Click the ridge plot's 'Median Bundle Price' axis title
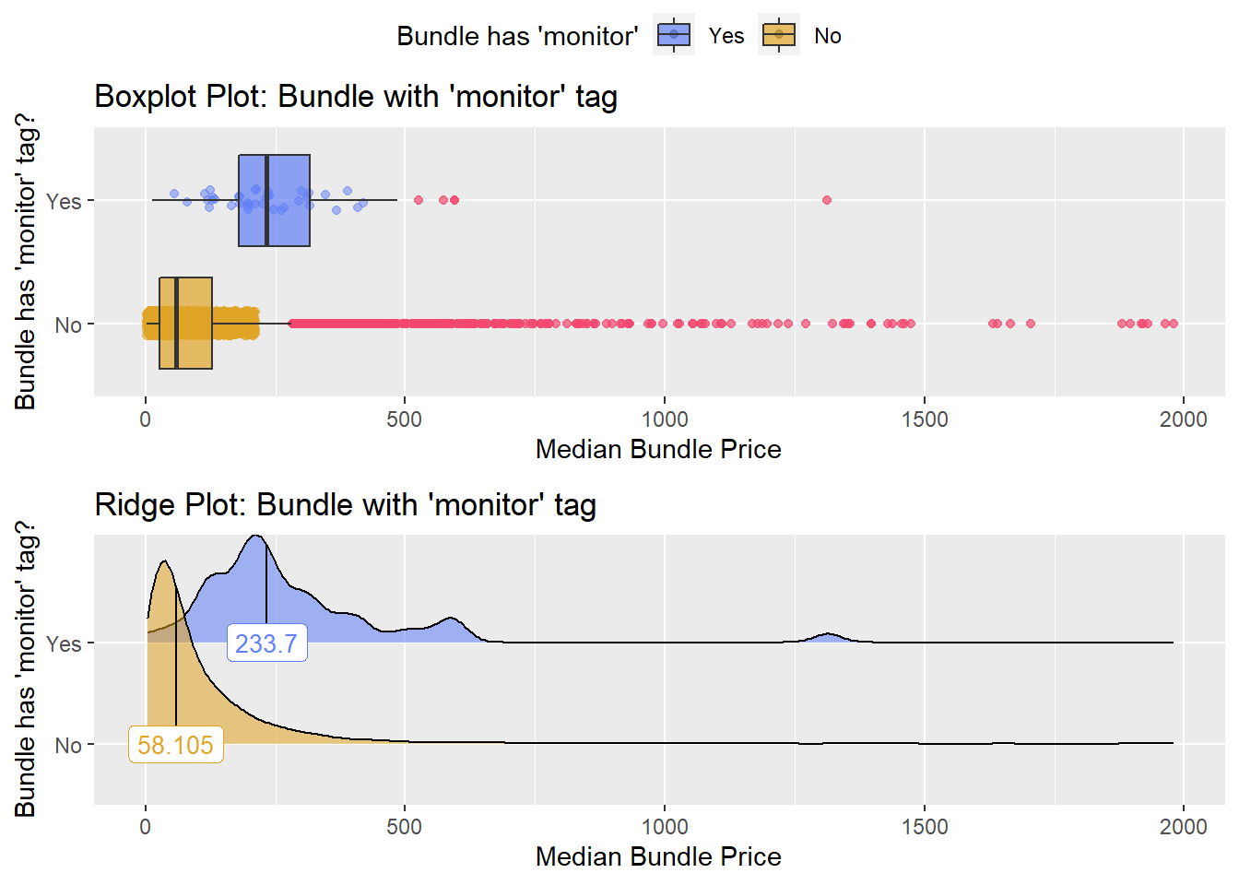 658,856
